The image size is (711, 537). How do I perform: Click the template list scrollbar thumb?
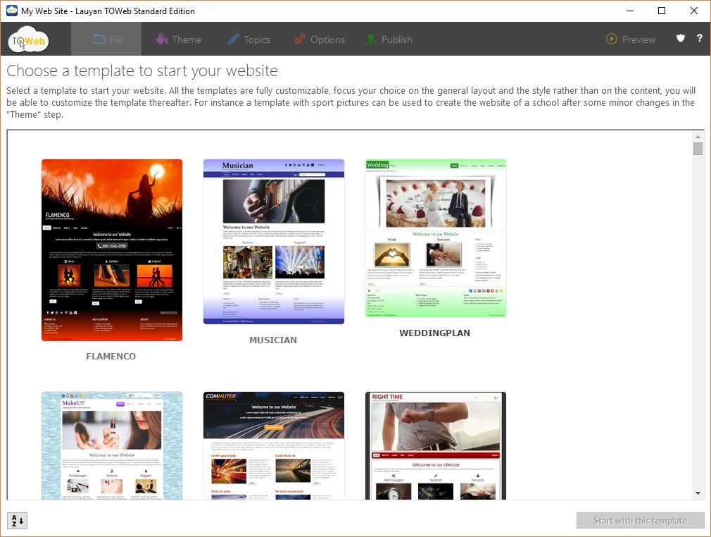698,149
